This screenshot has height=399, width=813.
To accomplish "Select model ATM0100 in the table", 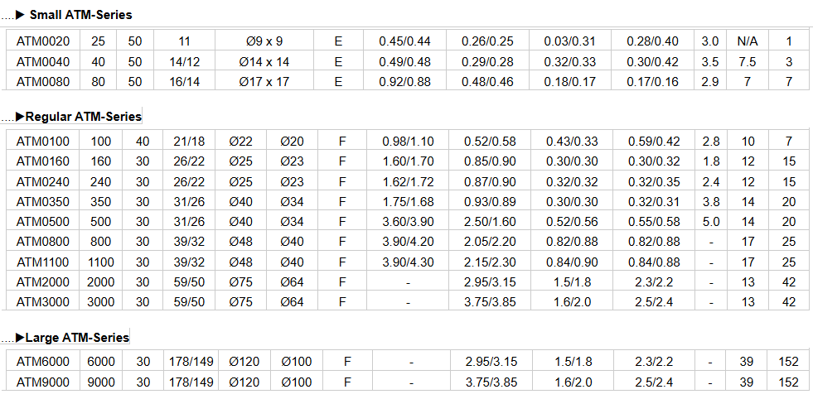I will tap(43, 142).
